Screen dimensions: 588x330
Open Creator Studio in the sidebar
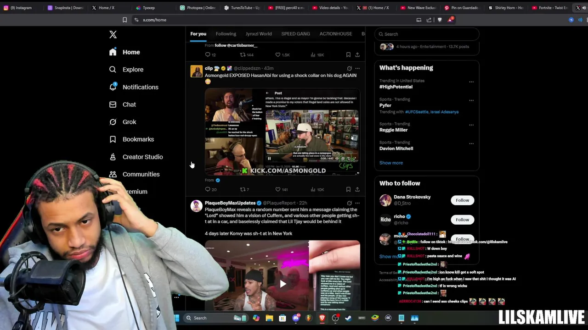[x=136, y=157]
